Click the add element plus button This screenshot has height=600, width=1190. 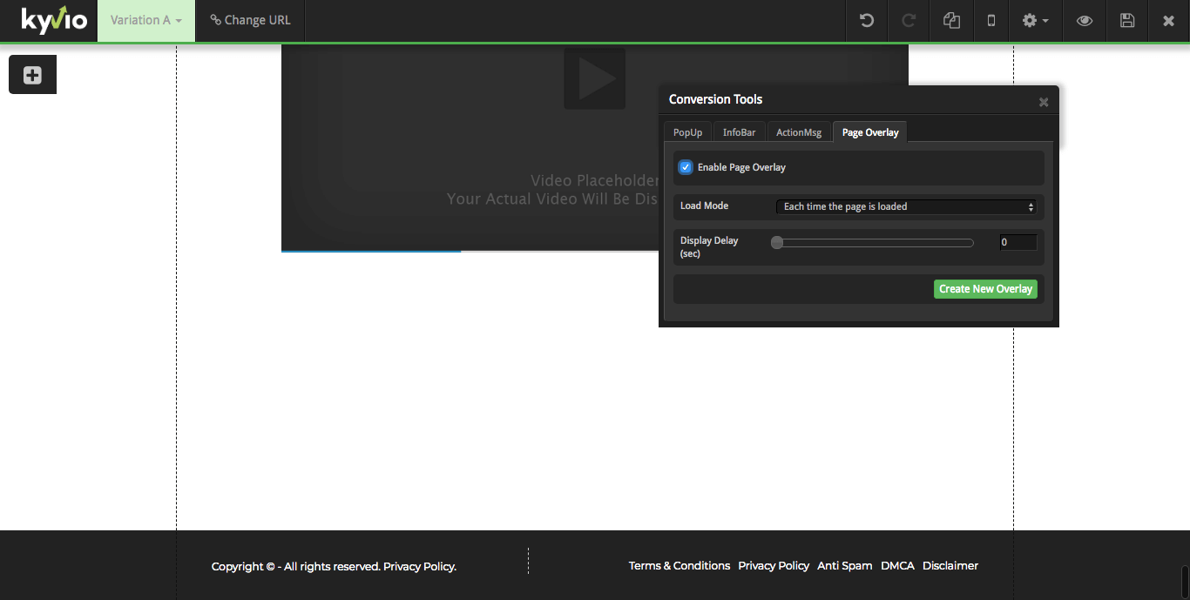click(x=32, y=75)
